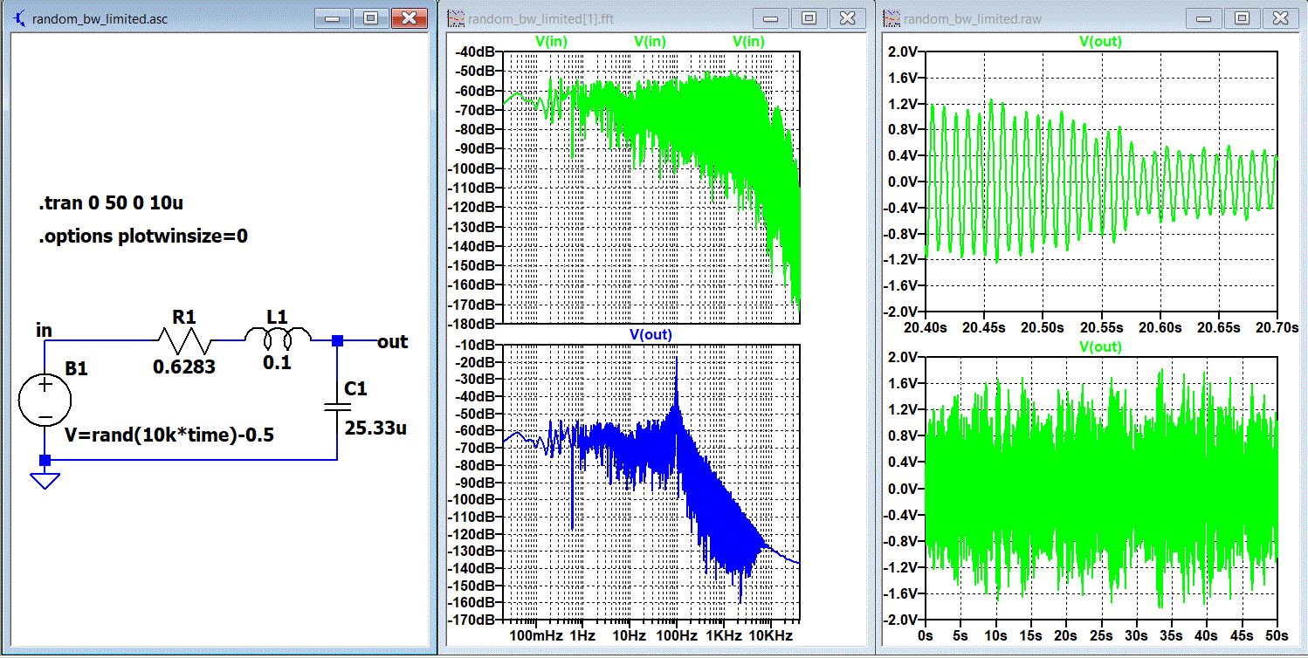Click the leftmost V(in) trace label
The width and height of the screenshot is (1308, 658).
(x=550, y=41)
